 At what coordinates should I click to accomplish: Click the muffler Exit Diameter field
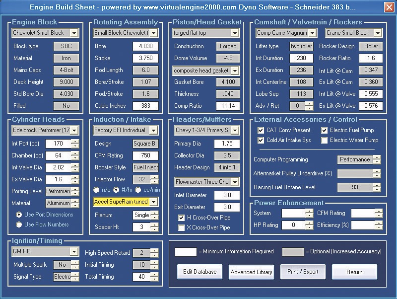(x=227, y=207)
